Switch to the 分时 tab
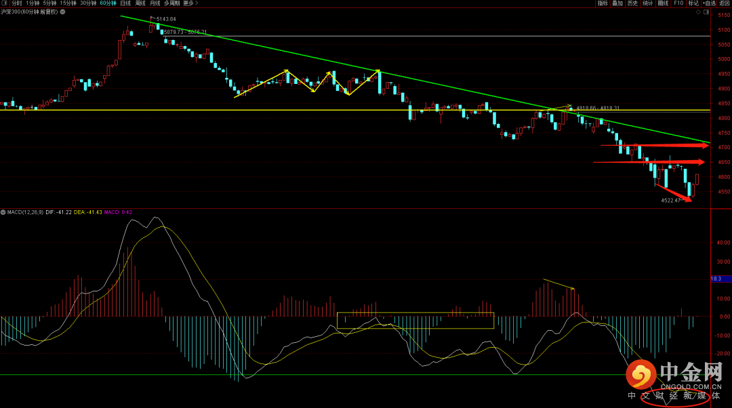 16,3
